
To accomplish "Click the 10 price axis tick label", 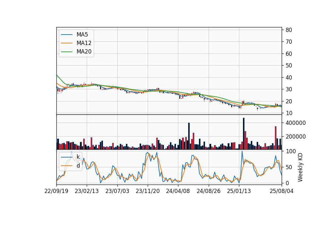I will [289, 113].
